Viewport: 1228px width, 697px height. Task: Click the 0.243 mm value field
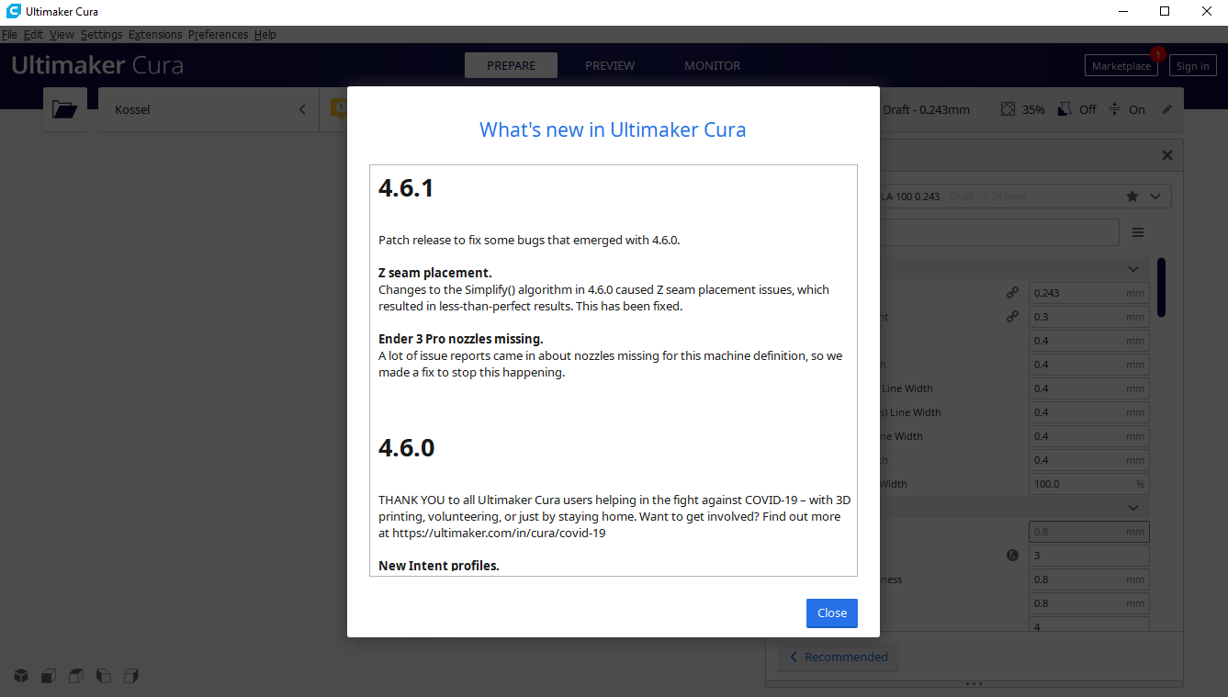[1088, 293]
